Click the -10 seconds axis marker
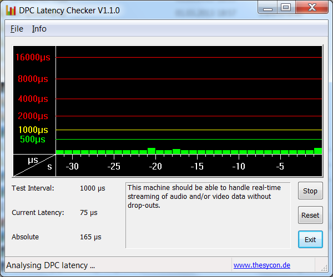Viewport: 333px width, 277px height. click(x=239, y=166)
